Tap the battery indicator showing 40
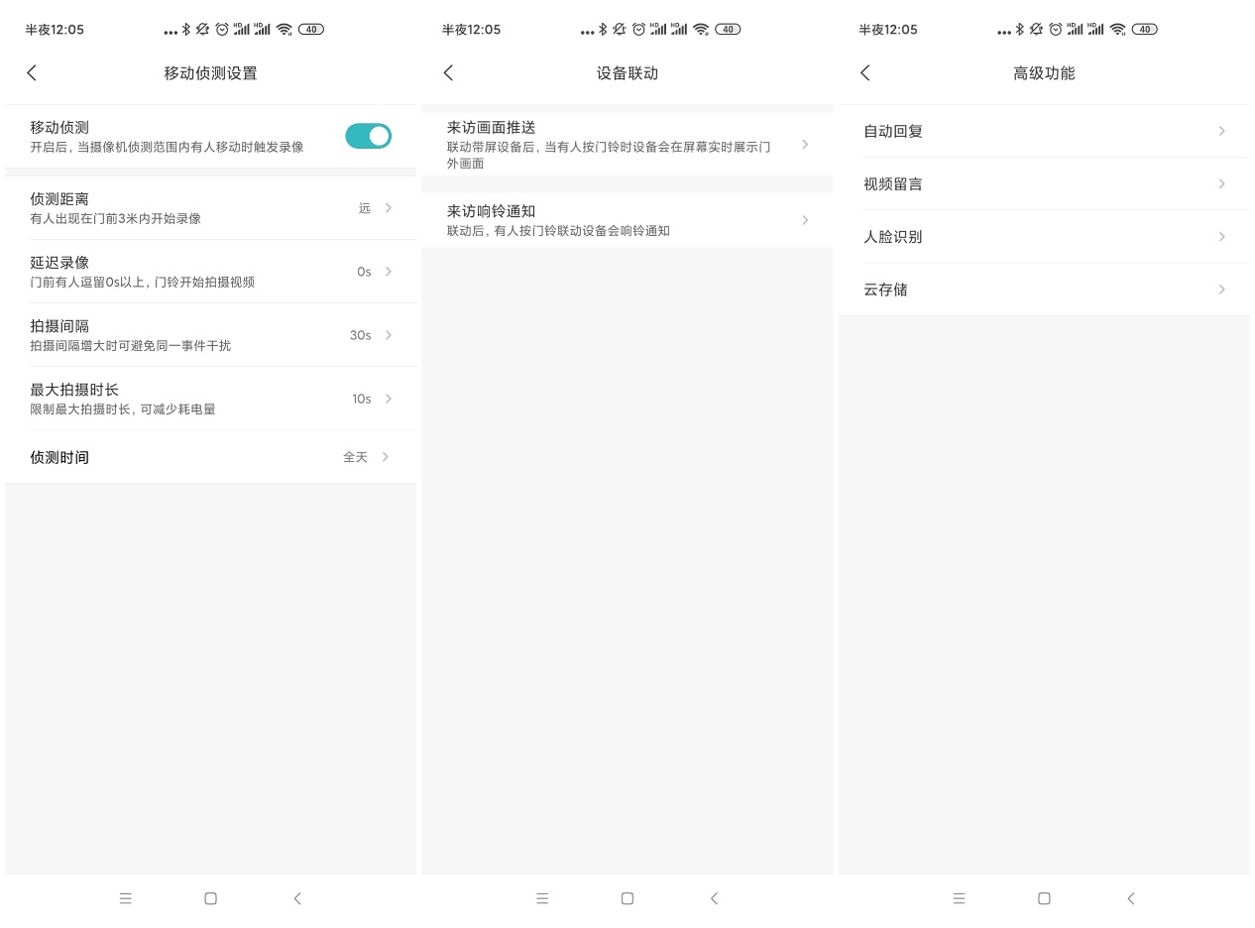This screenshot has height=928, width=1255. [310, 29]
